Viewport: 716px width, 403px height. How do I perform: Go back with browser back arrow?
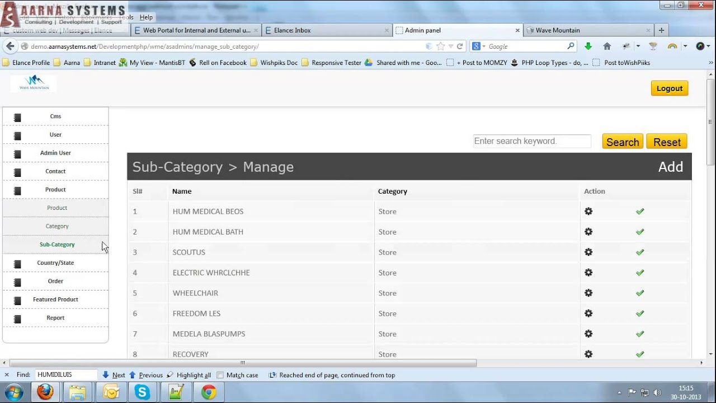coord(10,46)
